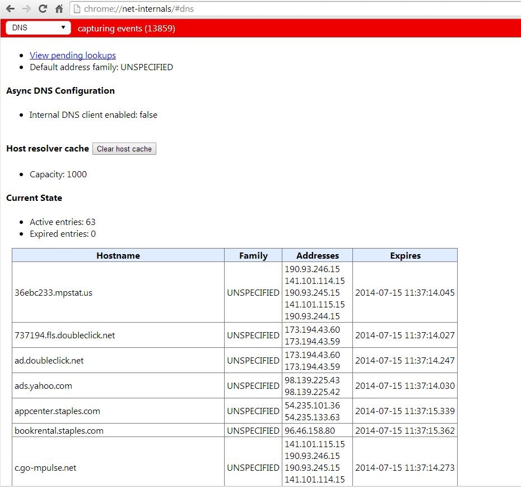Open the DNS section dropdown
This screenshot has width=521, height=487.
pyautogui.click(x=38, y=27)
